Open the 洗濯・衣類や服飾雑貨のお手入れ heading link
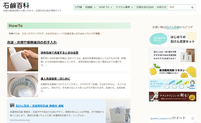 point(32,42)
